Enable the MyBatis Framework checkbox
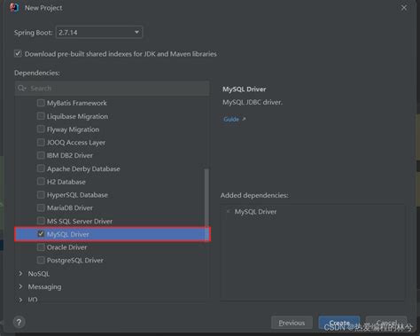Image resolution: width=420 pixels, height=336 pixels. click(x=41, y=103)
